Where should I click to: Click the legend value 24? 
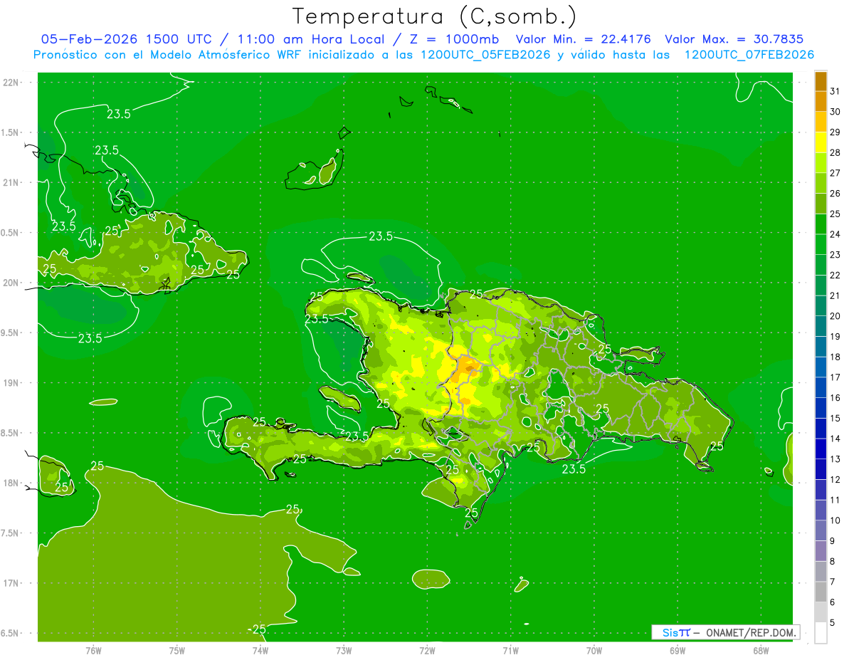pos(835,234)
